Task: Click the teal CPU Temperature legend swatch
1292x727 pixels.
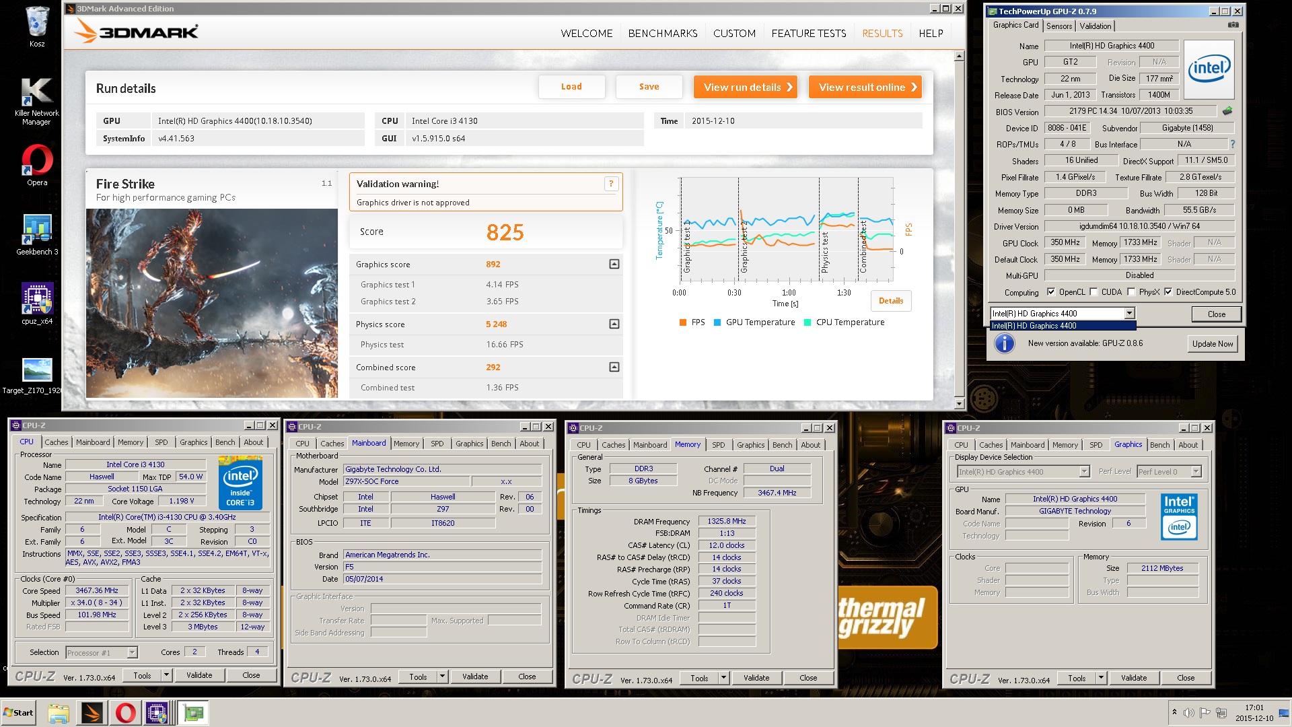Action: 808,322
